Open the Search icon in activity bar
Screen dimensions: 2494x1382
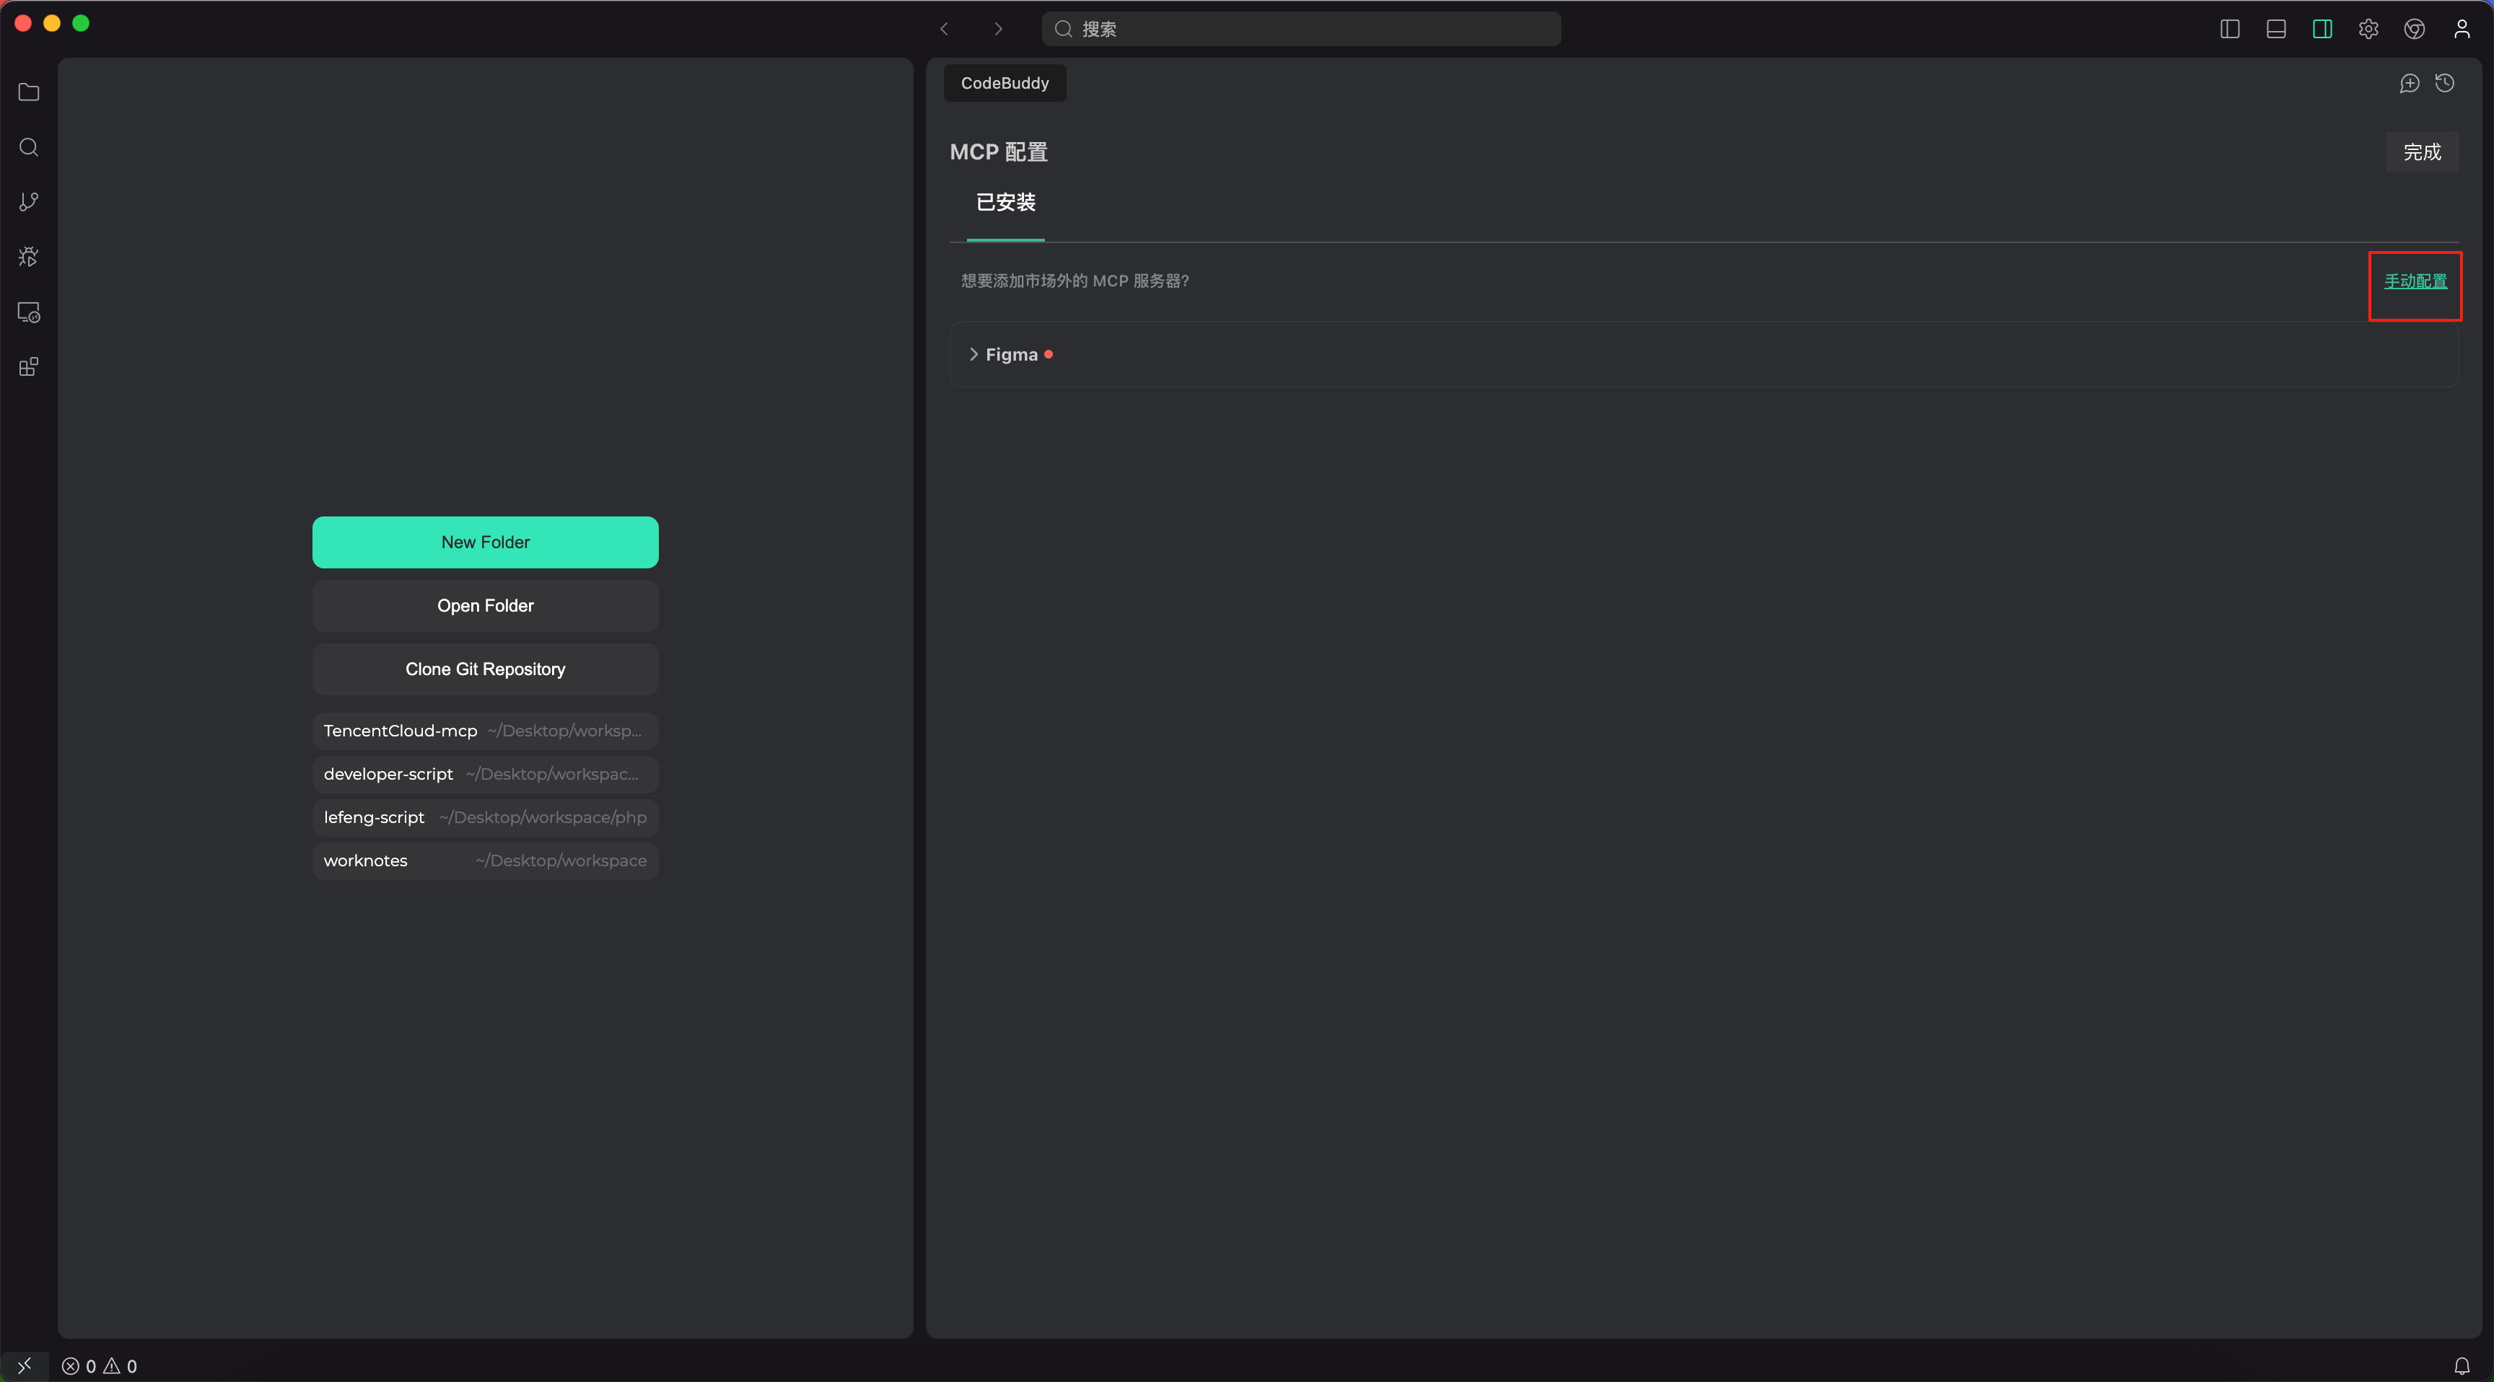pos(29,147)
